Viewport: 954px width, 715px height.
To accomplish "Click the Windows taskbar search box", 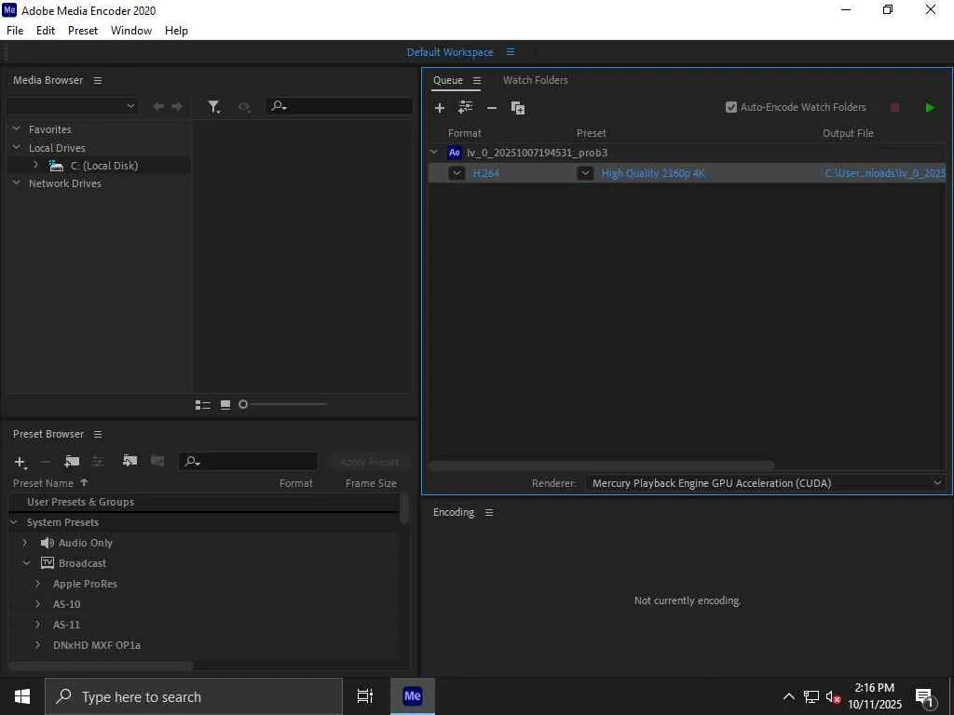I will [194, 696].
